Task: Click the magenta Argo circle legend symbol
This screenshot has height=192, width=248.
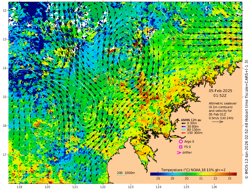Action: (181, 141)
